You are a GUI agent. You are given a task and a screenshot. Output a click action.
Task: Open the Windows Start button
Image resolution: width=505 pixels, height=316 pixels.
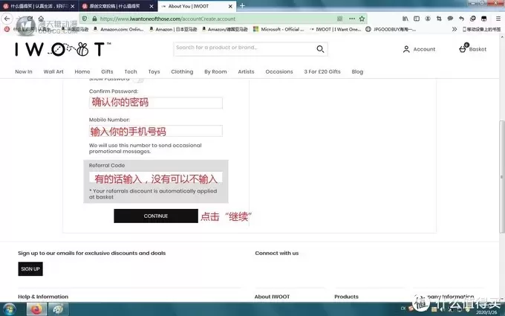[9, 309]
